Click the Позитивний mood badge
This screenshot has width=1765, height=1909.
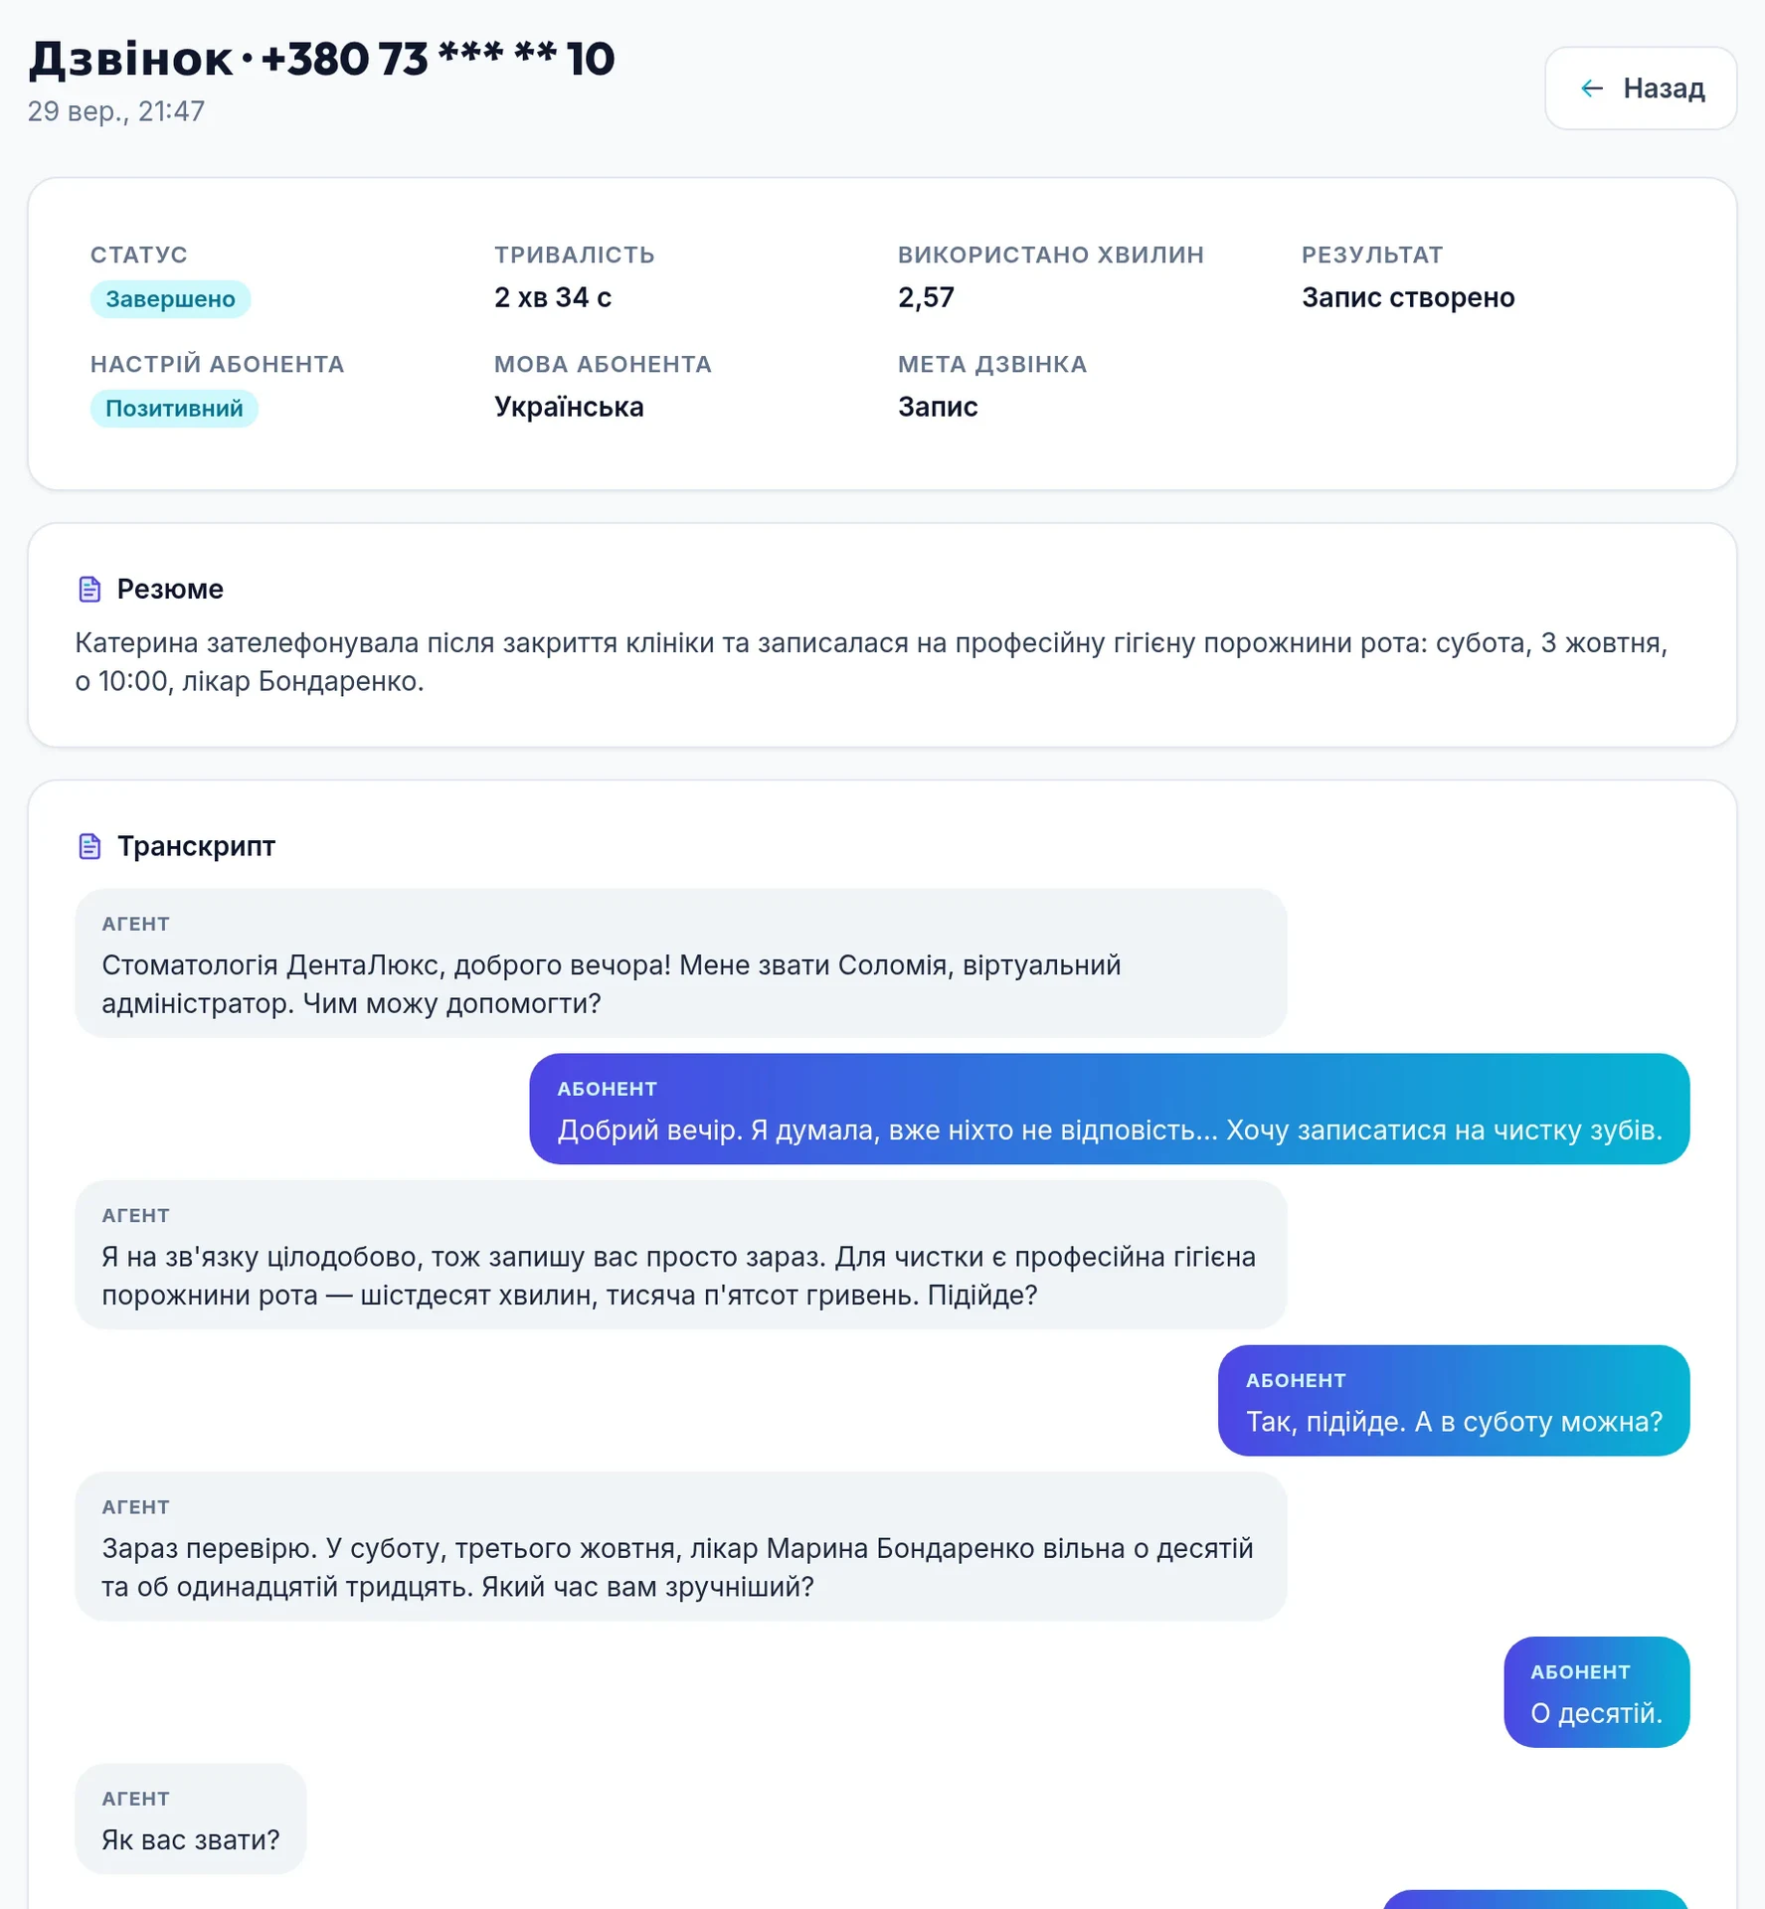pos(174,409)
